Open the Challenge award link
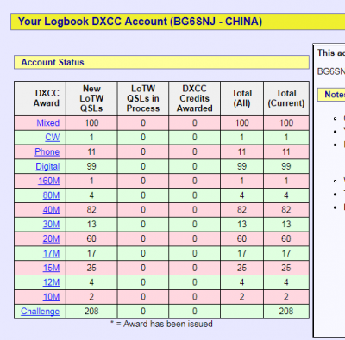 (x=40, y=312)
